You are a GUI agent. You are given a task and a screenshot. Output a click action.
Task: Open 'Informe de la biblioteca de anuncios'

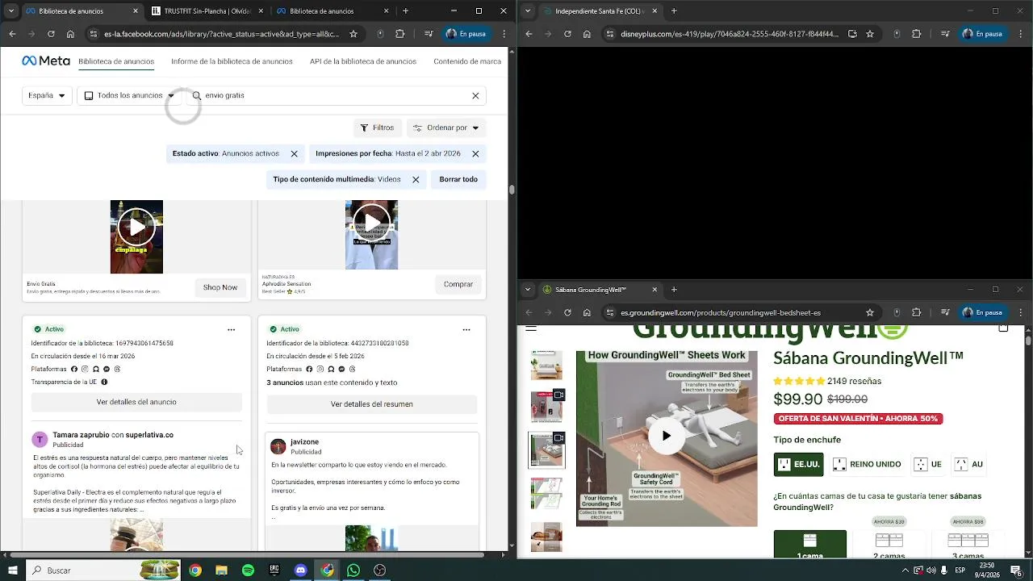point(232,61)
